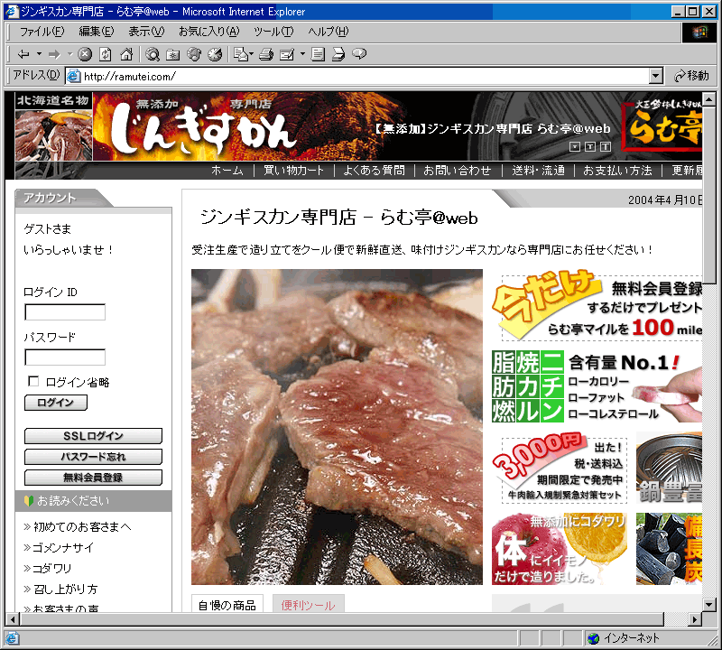The image size is (722, 650).
Task: Open the Mail dropdown arrow
Action: (x=252, y=54)
